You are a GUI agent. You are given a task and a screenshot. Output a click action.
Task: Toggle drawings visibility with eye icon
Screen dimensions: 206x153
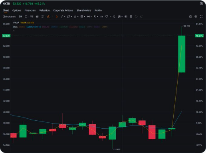tap(126, 16)
